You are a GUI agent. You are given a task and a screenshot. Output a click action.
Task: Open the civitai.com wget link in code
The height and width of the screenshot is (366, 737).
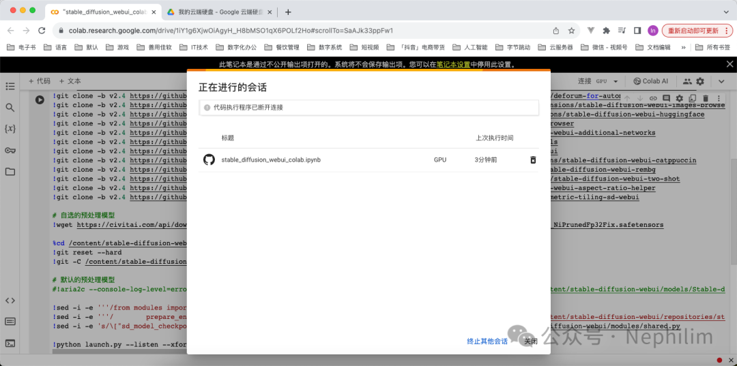click(132, 225)
